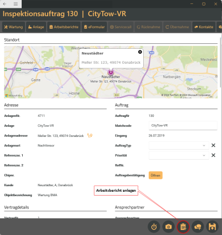Viewport: 222px width, 235px height.
Task: Open route navigation icon next to Anlagenadresse
Action: pyautogui.click(x=90, y=136)
